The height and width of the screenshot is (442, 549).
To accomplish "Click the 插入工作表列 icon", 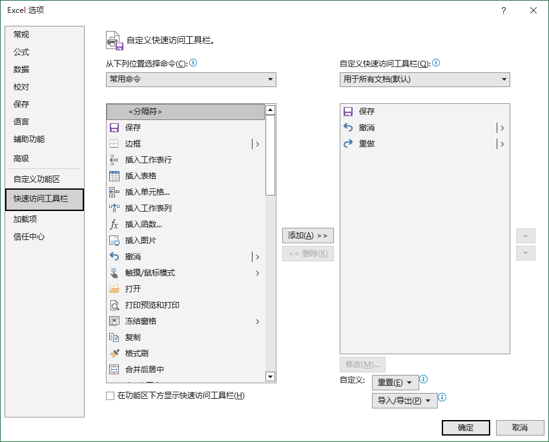I will pos(114,208).
